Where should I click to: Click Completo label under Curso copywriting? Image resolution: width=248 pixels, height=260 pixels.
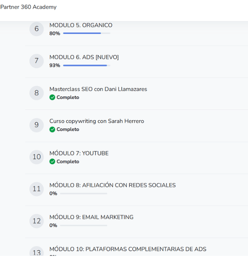pos(68,129)
